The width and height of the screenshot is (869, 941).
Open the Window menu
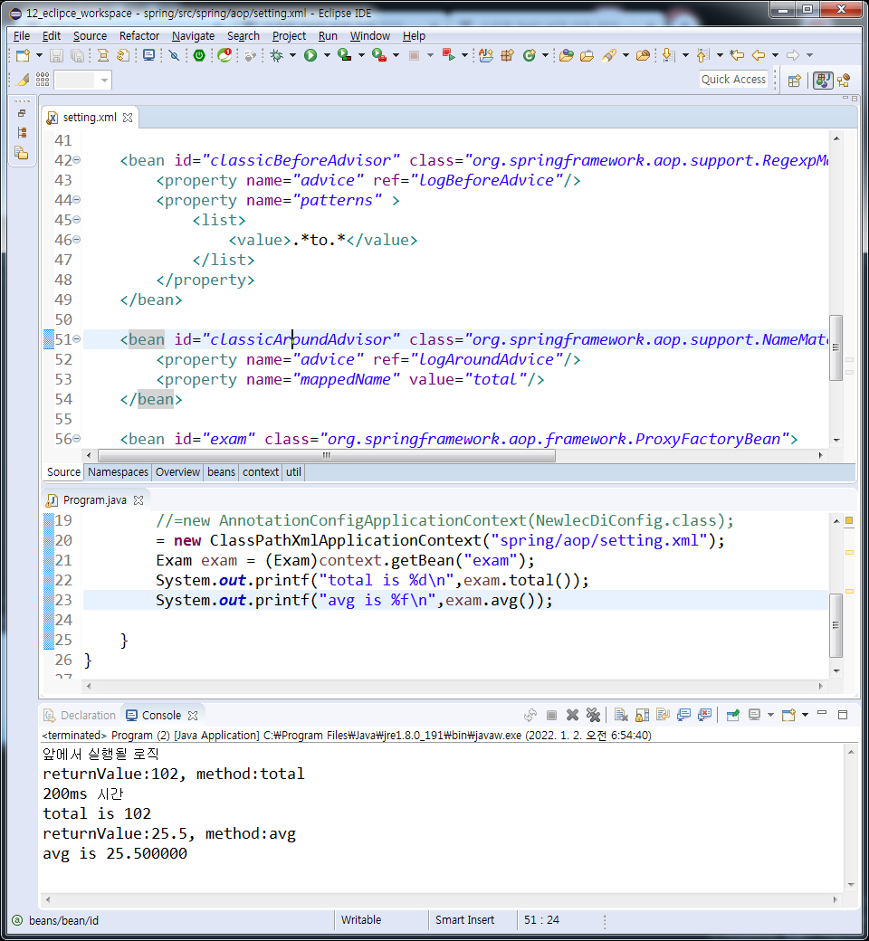tap(370, 36)
